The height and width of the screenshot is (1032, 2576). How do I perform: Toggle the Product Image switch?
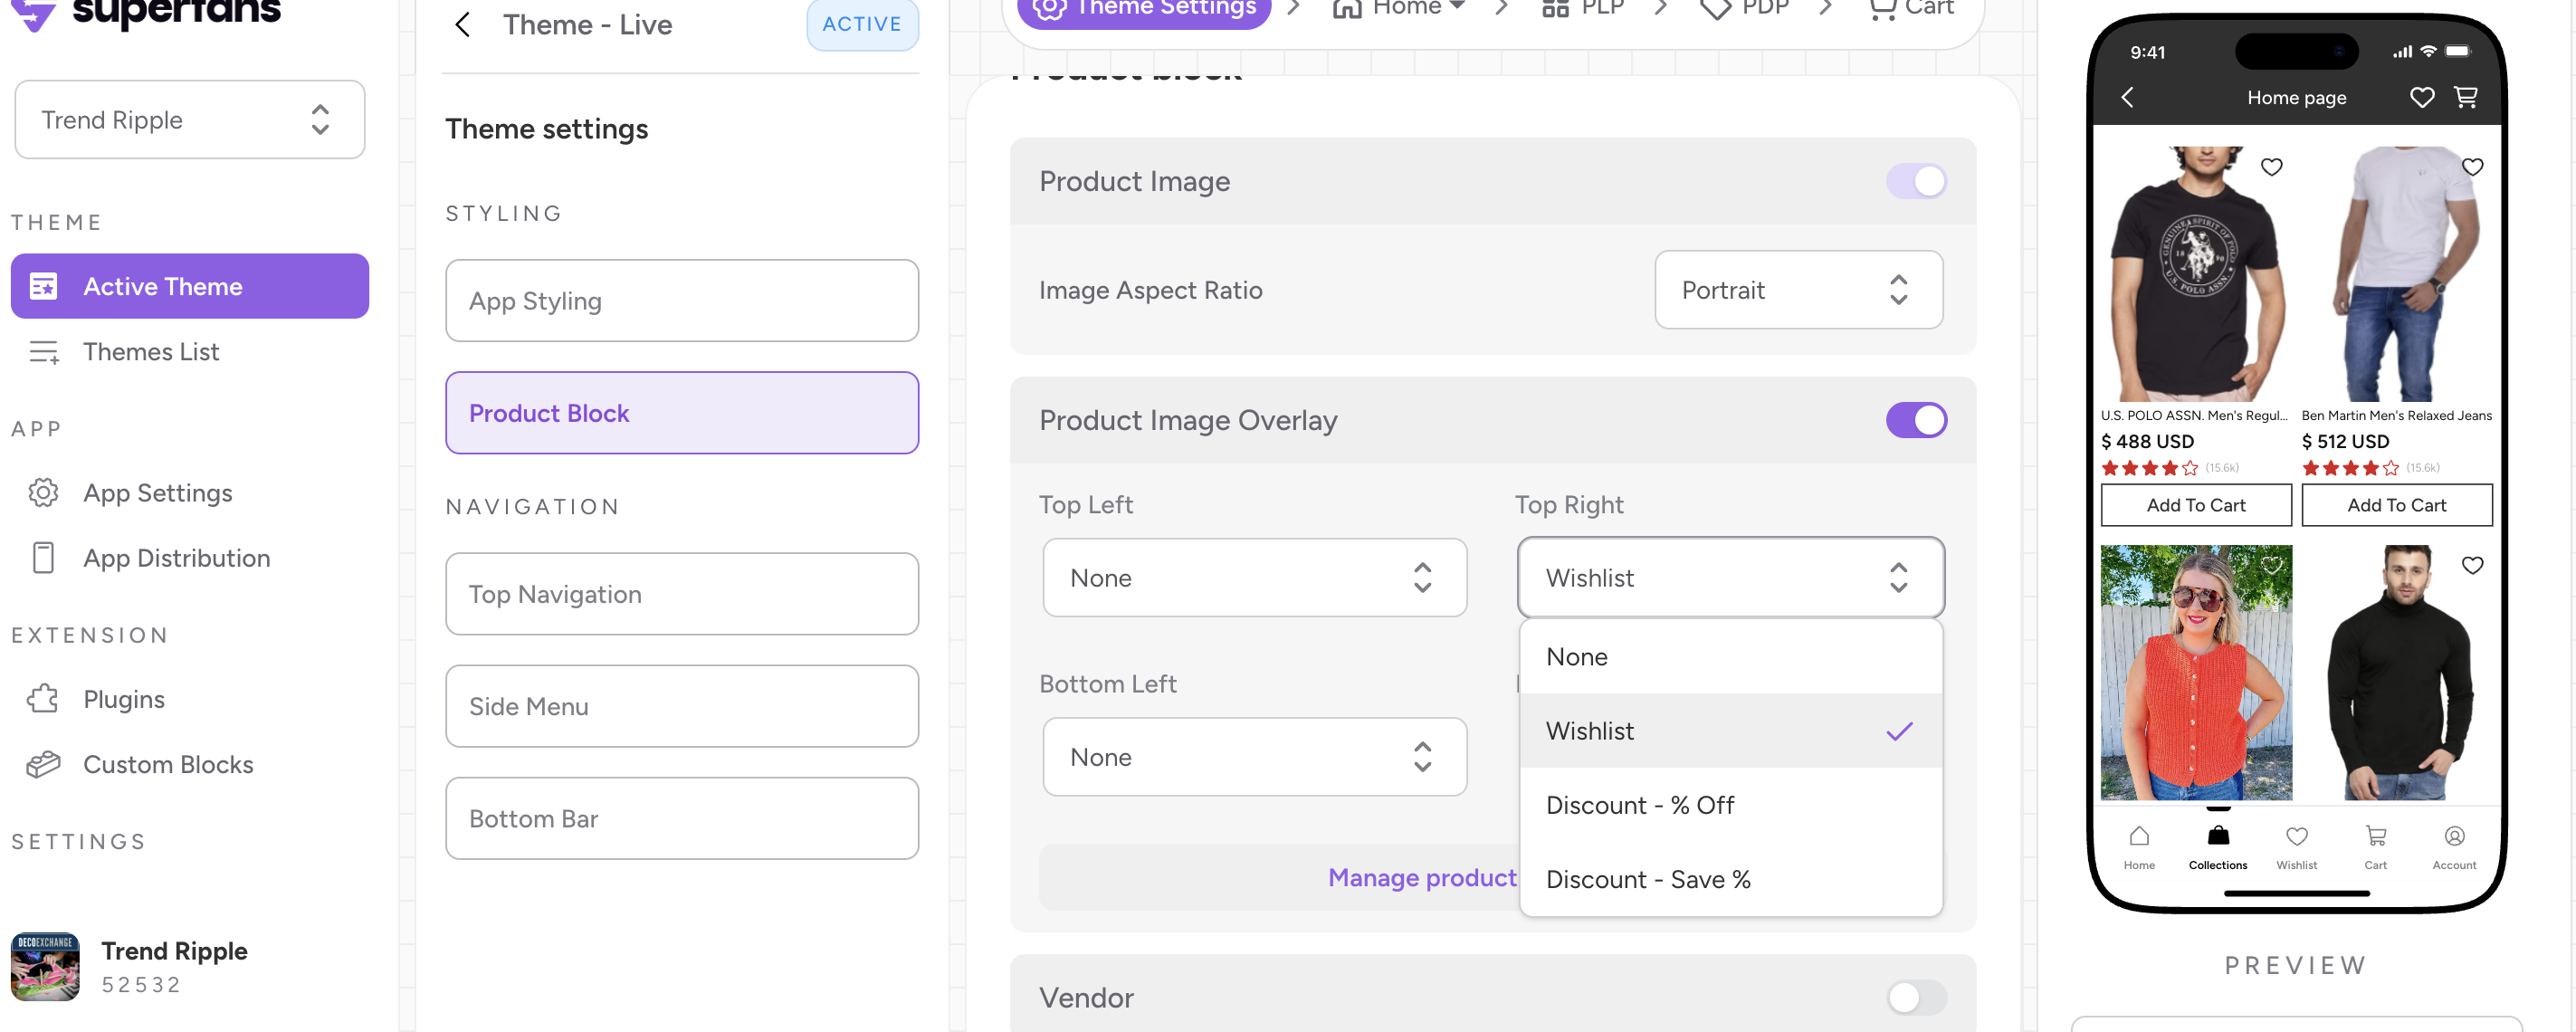1915,181
